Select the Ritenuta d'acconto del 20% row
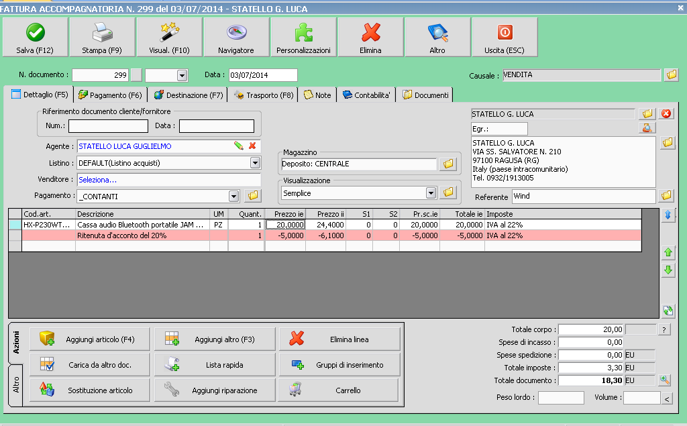This screenshot has height=426, width=687. tap(325, 235)
